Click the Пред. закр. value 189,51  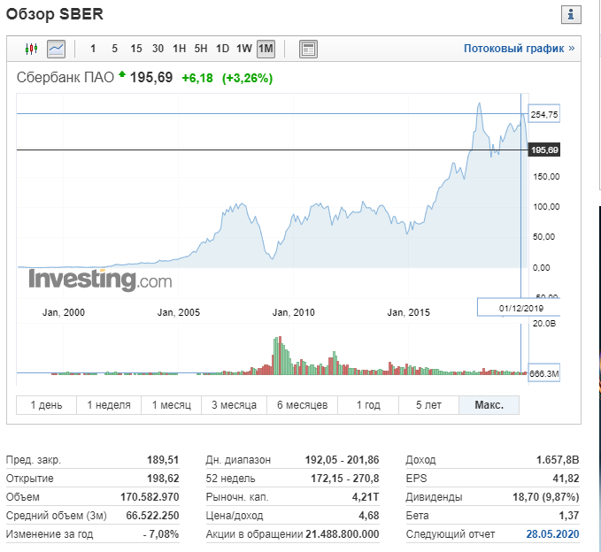[x=163, y=460]
